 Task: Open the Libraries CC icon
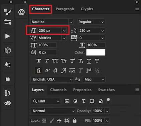[21, 12]
